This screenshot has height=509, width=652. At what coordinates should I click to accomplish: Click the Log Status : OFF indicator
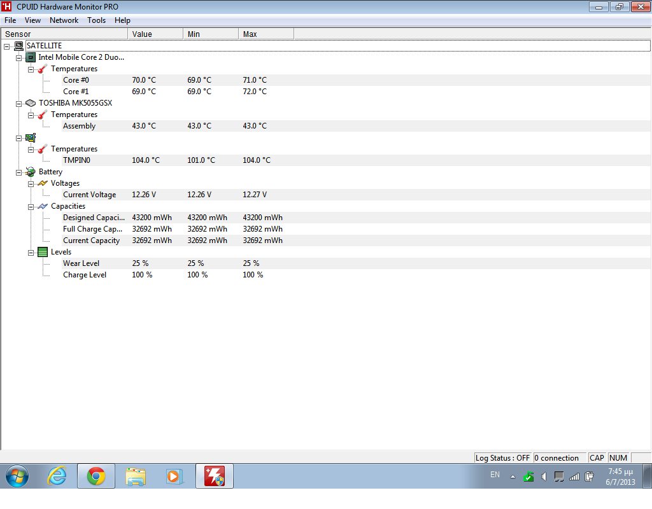click(503, 458)
